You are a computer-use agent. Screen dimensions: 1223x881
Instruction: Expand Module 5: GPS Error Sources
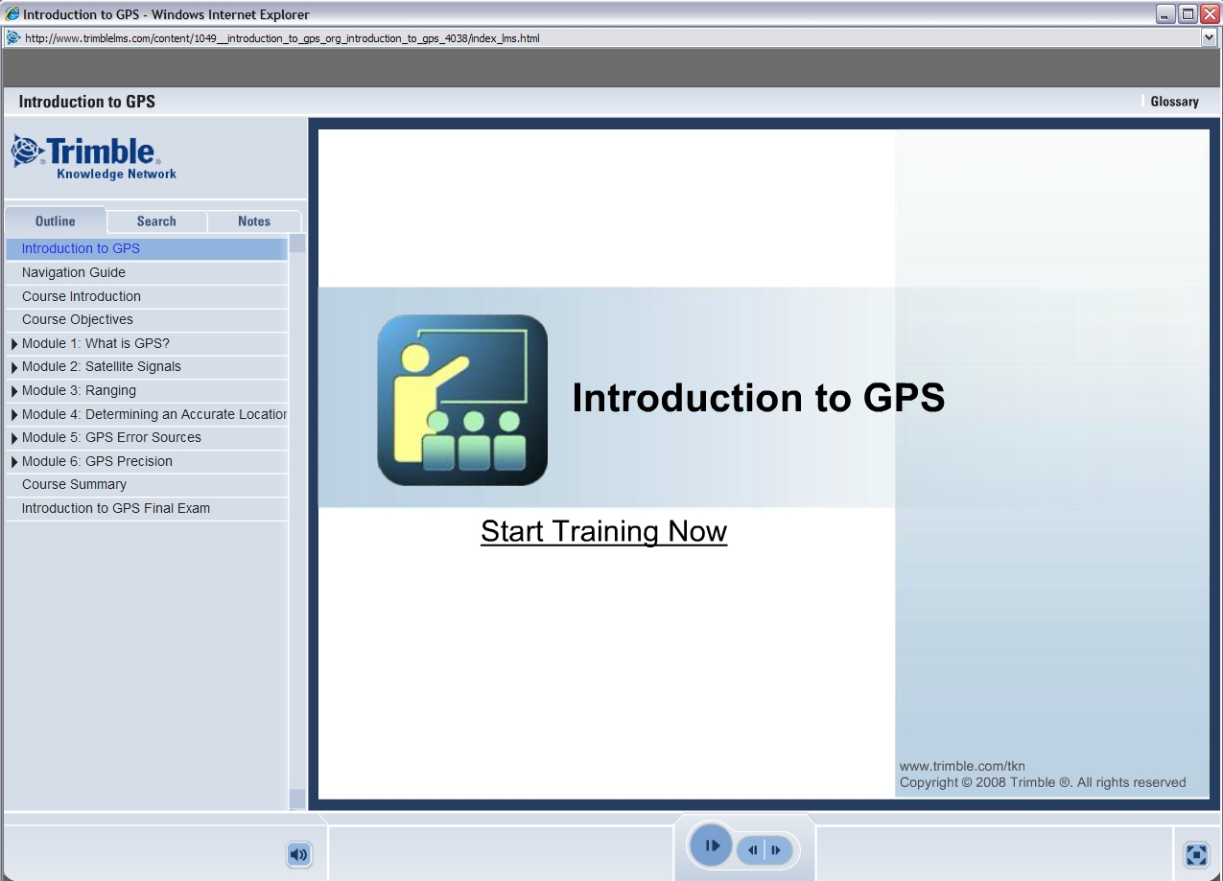(14, 438)
